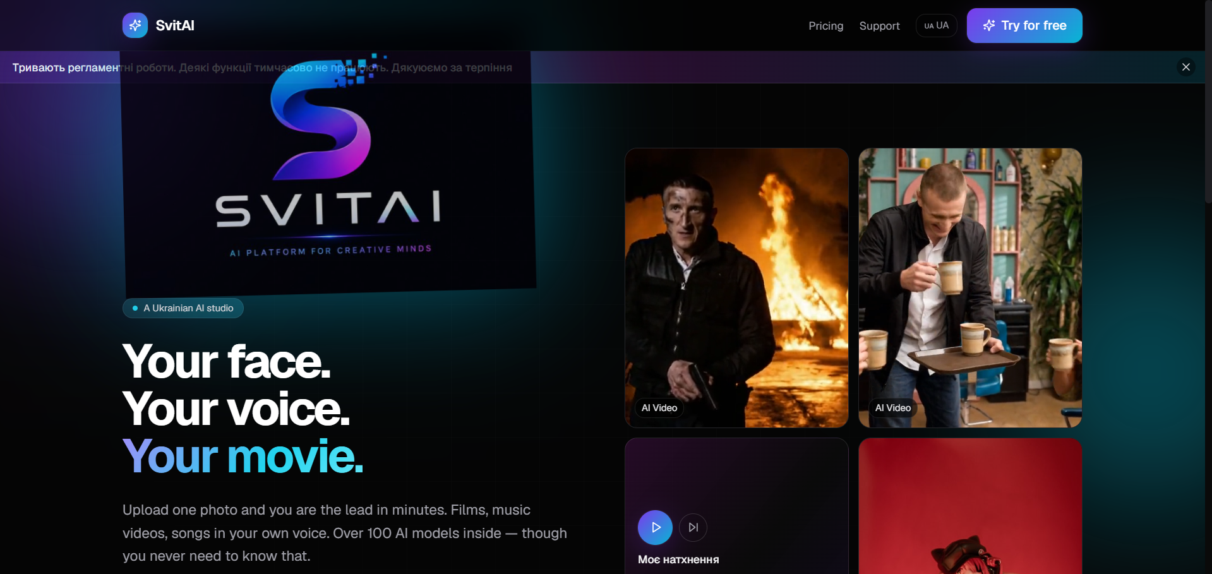This screenshot has width=1212, height=574.
Task: Click the Your voice. heading line
Action: click(x=236, y=409)
